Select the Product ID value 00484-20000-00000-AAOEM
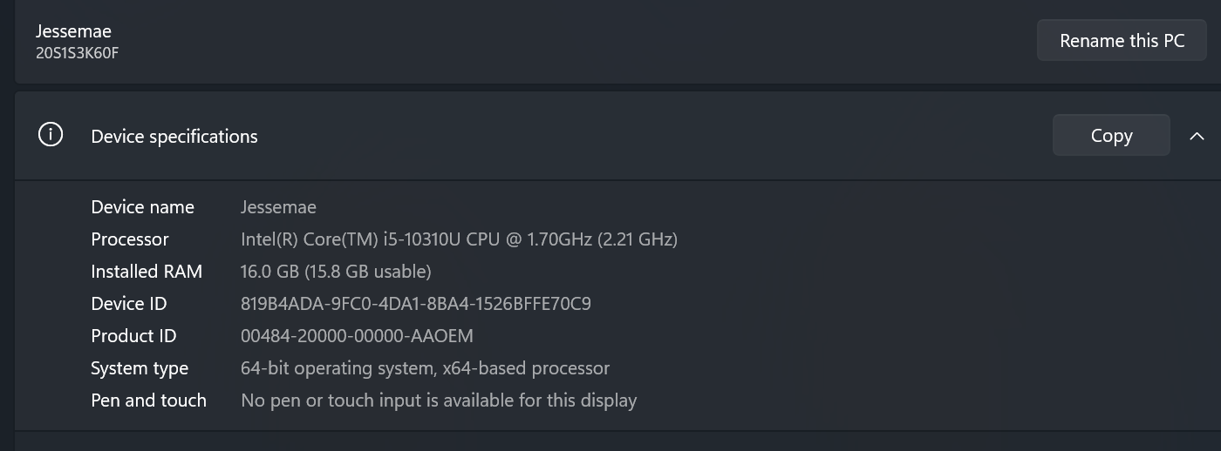Viewport: 1221px width, 451px height. 357,336
